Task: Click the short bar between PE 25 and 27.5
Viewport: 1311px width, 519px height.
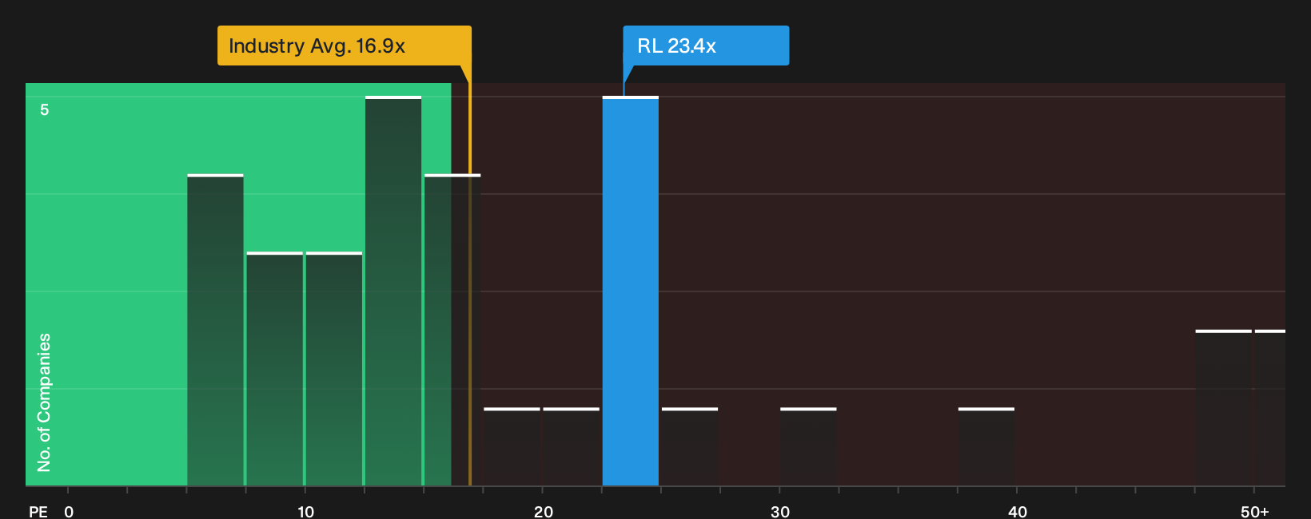Action: point(690,447)
